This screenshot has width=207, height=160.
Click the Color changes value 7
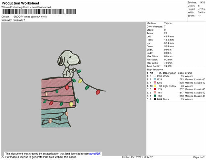pos(165,27)
